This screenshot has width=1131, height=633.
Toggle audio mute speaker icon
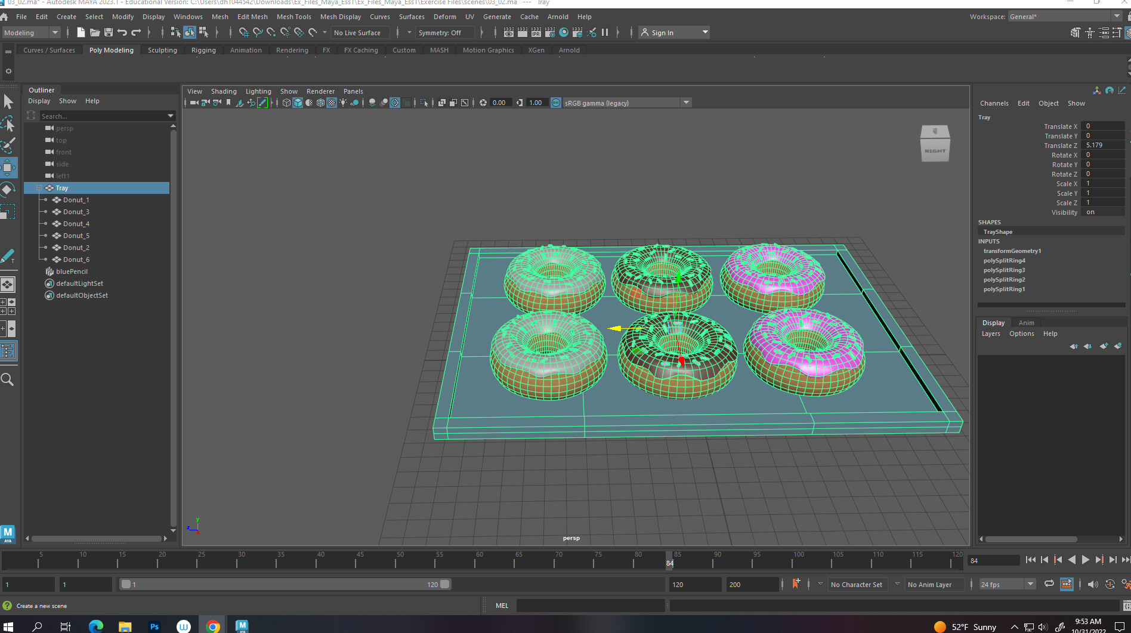(1092, 584)
